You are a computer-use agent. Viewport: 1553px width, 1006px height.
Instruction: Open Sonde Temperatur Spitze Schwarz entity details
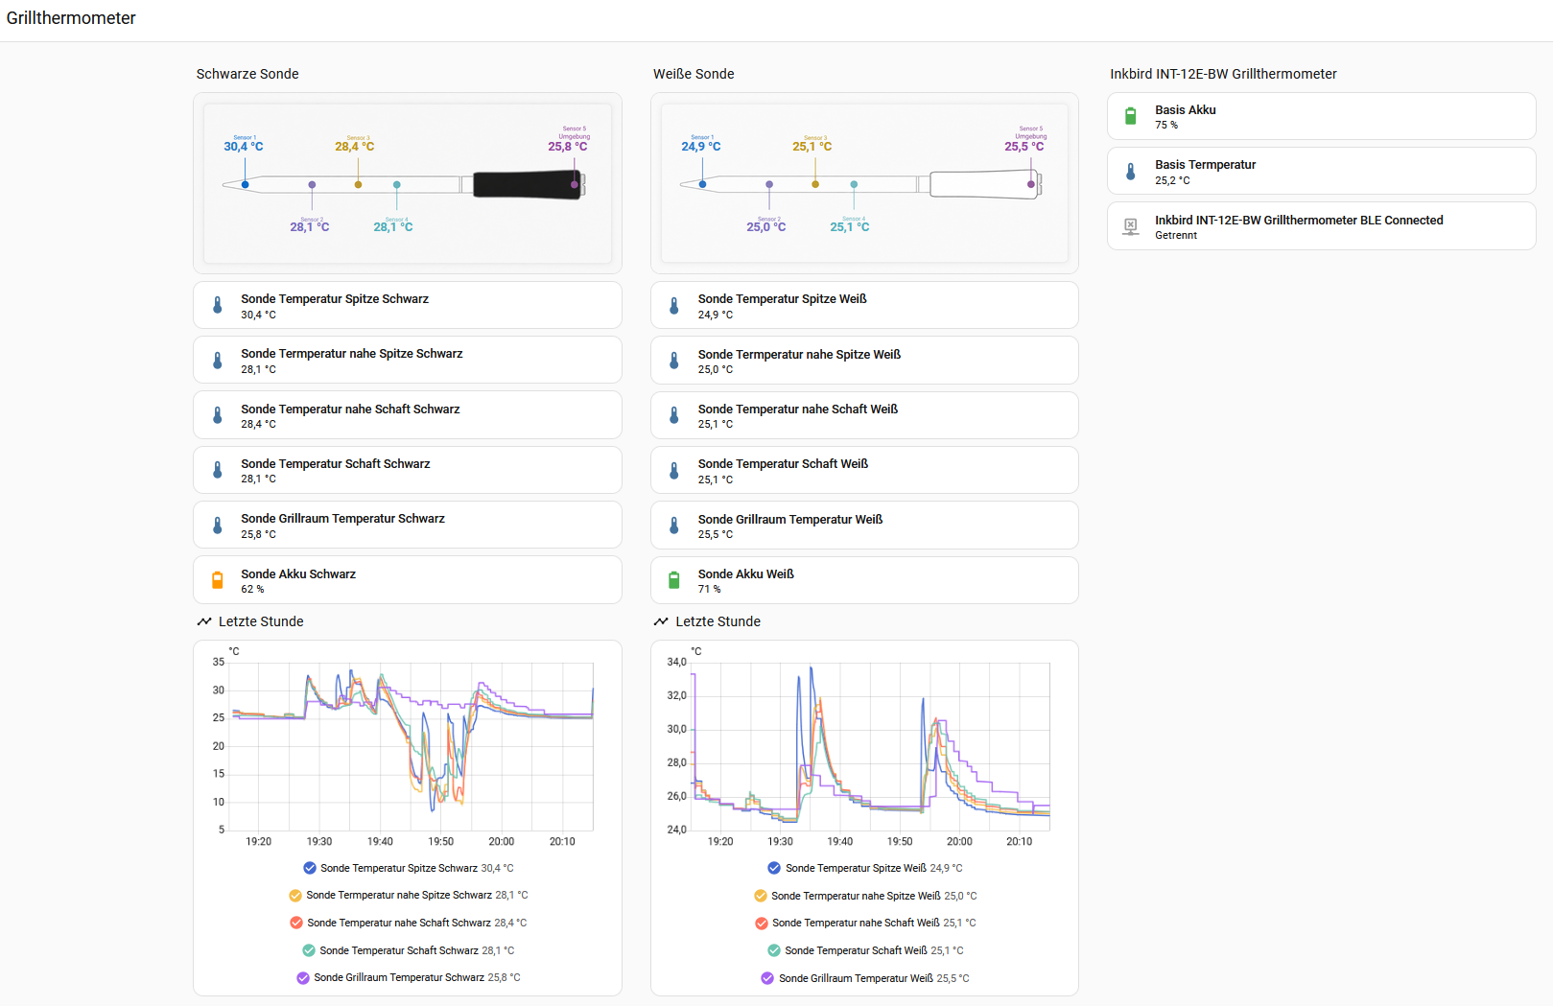tap(408, 306)
